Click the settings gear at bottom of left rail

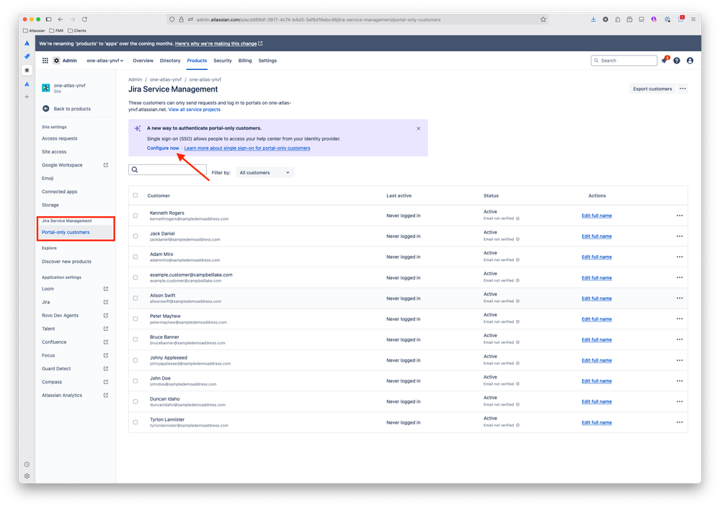(x=27, y=476)
